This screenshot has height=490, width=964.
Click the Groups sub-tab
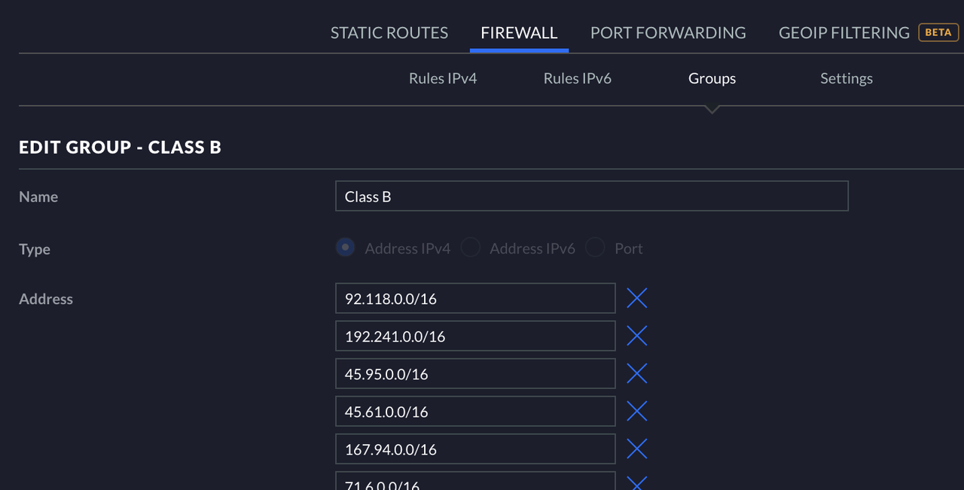tap(712, 78)
